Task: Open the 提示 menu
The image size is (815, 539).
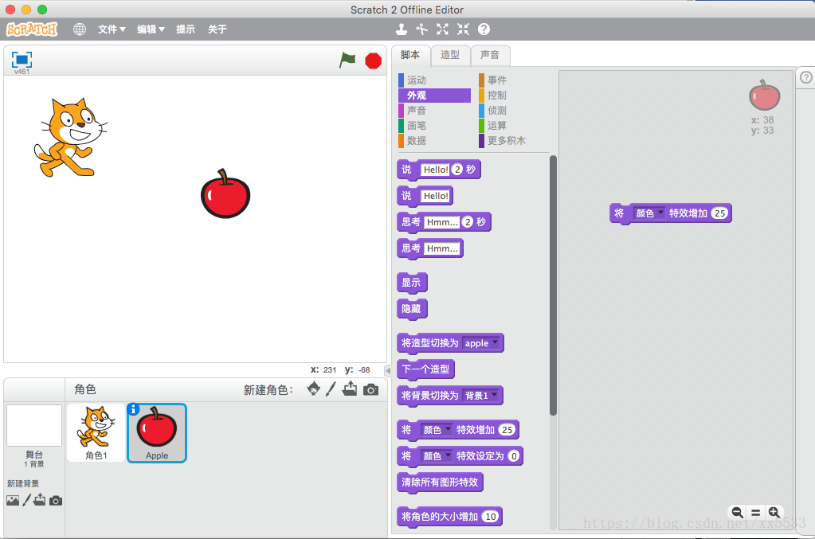Action: point(186,29)
